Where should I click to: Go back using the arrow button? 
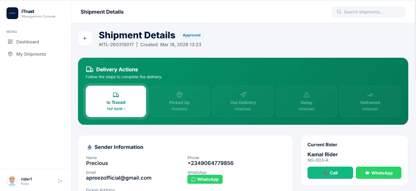(85, 39)
